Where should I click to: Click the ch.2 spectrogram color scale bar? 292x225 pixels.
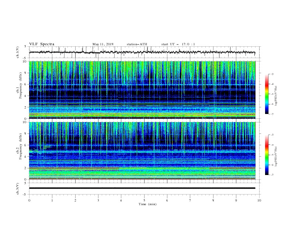(x=267, y=155)
